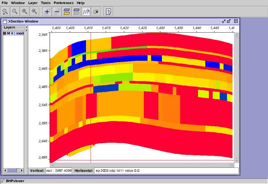This screenshot has height=184, width=268.
Task: Open the Layer menu
Action: pos(33,3)
